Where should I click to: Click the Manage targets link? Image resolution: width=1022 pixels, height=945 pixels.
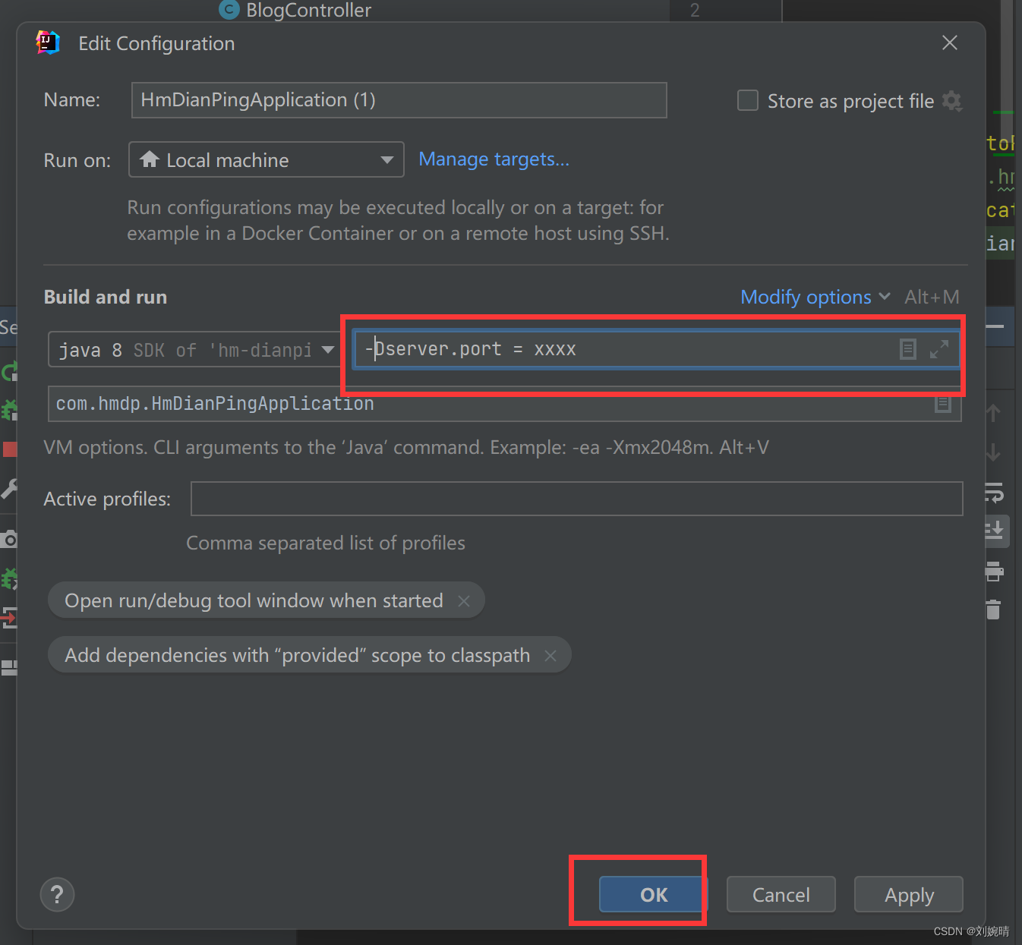coord(494,159)
